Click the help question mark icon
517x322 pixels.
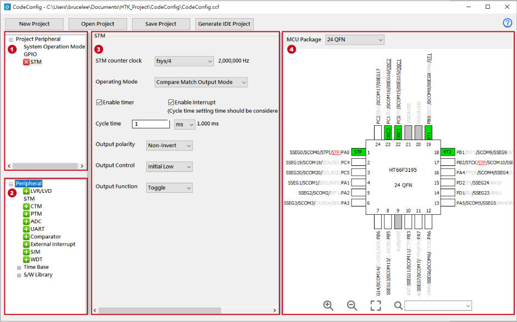pos(507,23)
